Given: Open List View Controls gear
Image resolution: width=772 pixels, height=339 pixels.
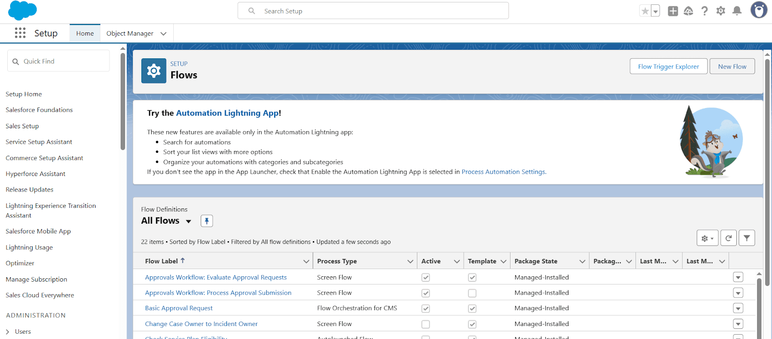Looking at the screenshot, I should click(x=707, y=238).
